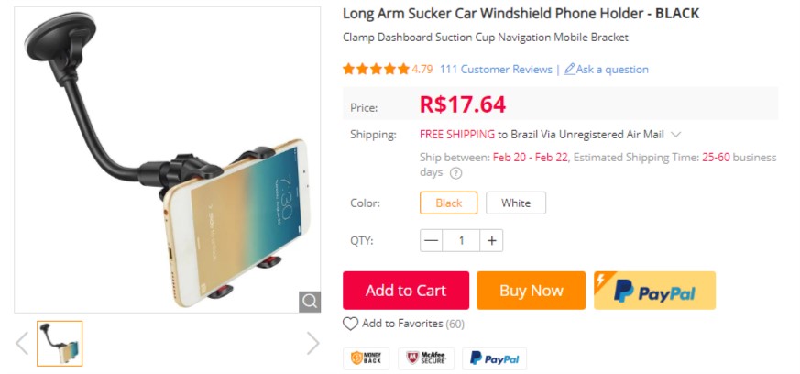The height and width of the screenshot is (374, 800).
Task: Decrease quantity with minus button
Action: pos(432,240)
